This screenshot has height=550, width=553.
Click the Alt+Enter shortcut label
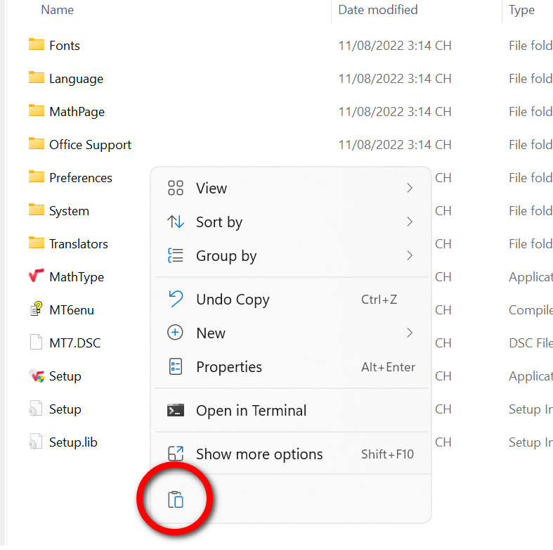(x=388, y=367)
